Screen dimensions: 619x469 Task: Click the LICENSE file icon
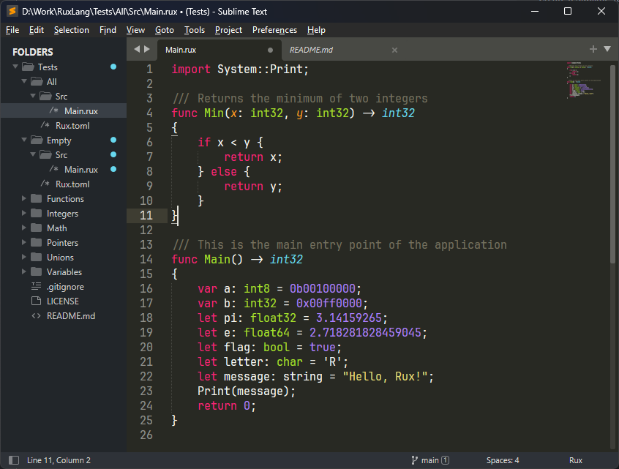[x=37, y=301]
